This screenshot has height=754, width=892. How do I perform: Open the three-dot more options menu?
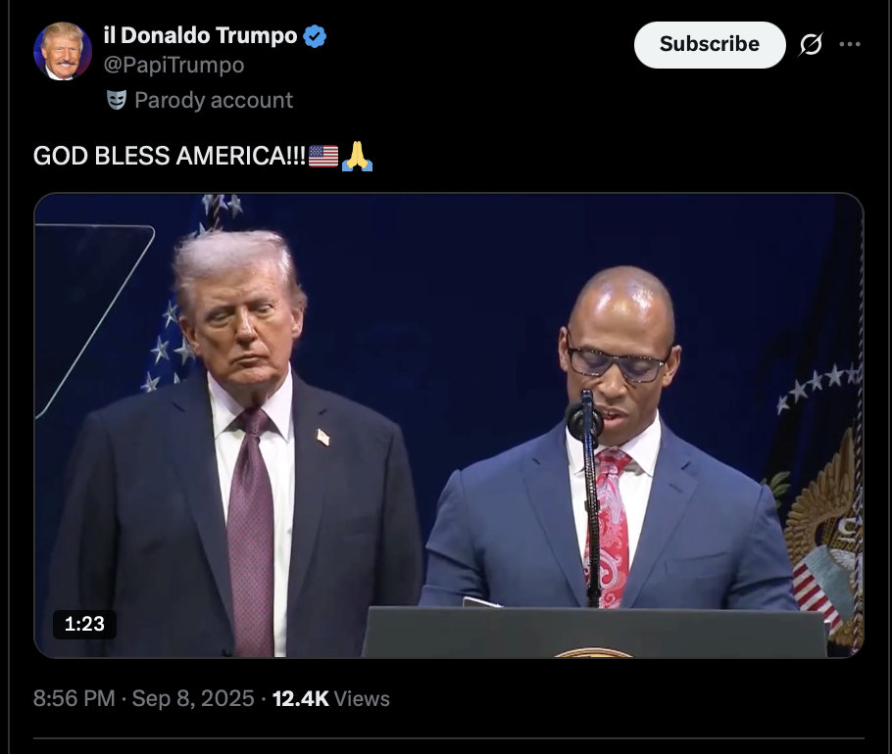(849, 44)
